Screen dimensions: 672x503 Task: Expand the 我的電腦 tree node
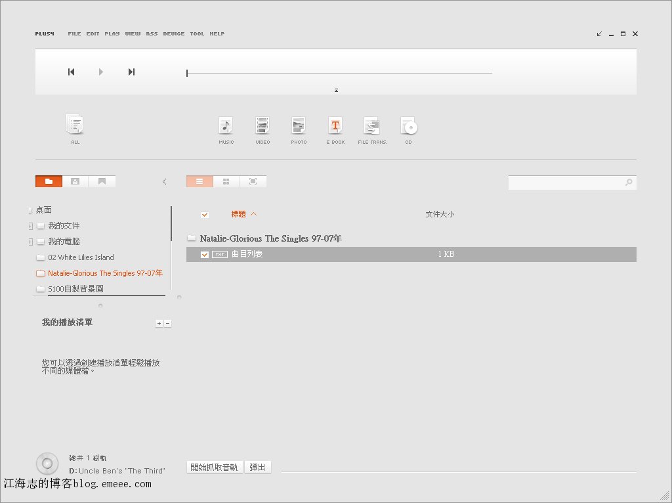(x=30, y=242)
